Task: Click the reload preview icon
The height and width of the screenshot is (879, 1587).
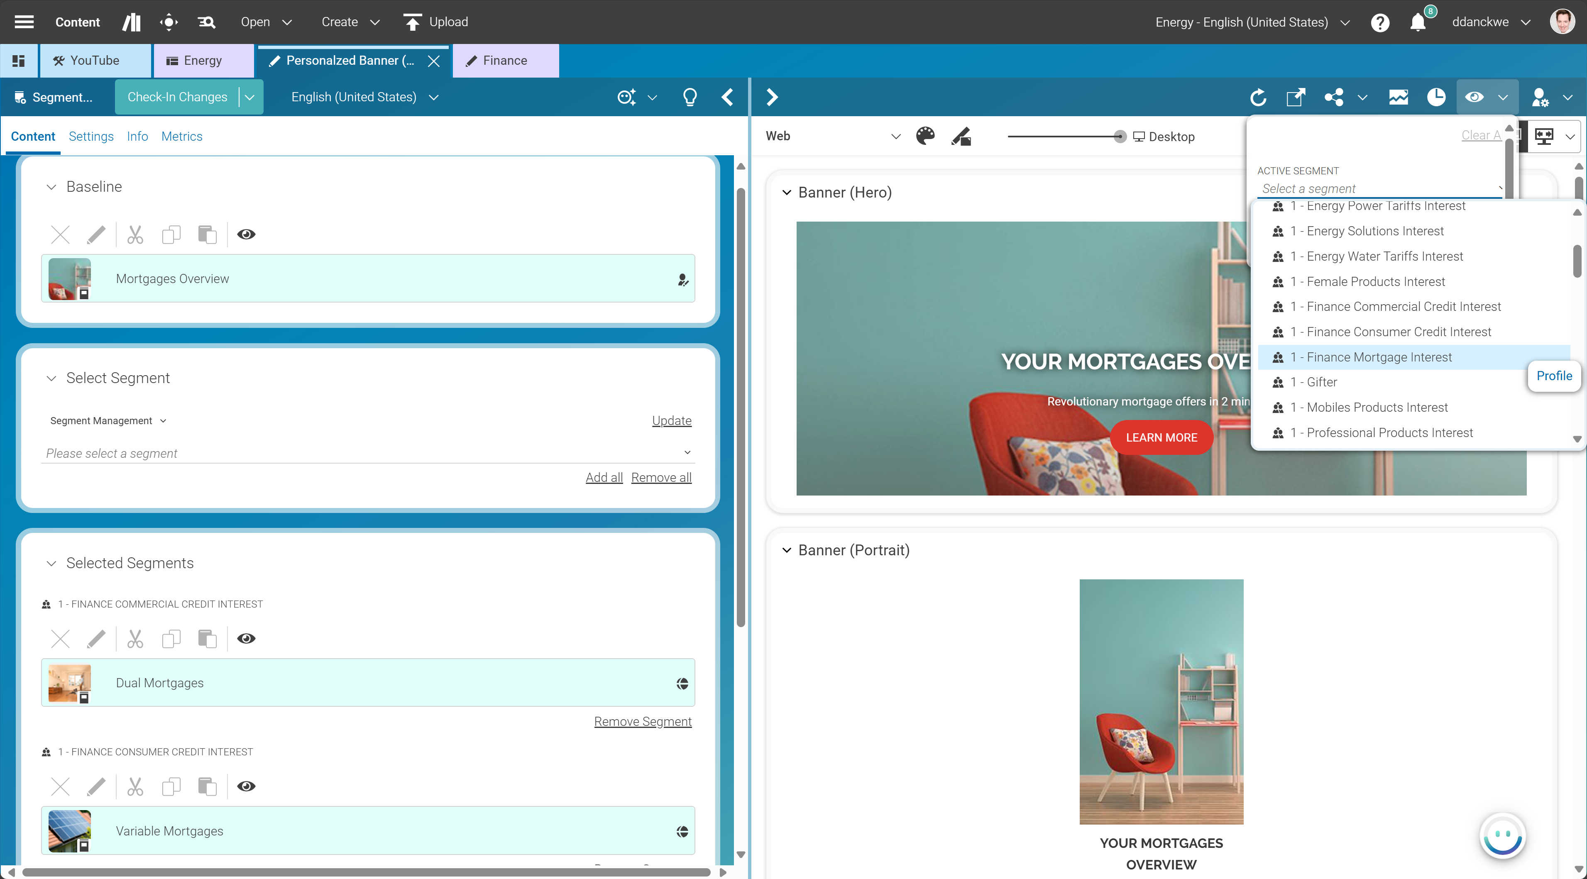Action: [x=1258, y=98]
